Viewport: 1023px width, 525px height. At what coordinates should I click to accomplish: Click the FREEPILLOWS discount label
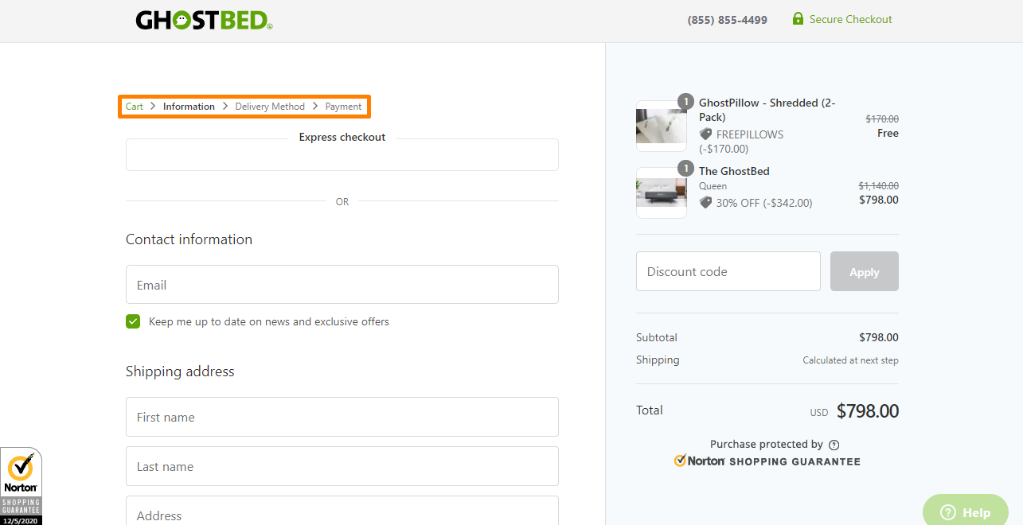coord(750,134)
